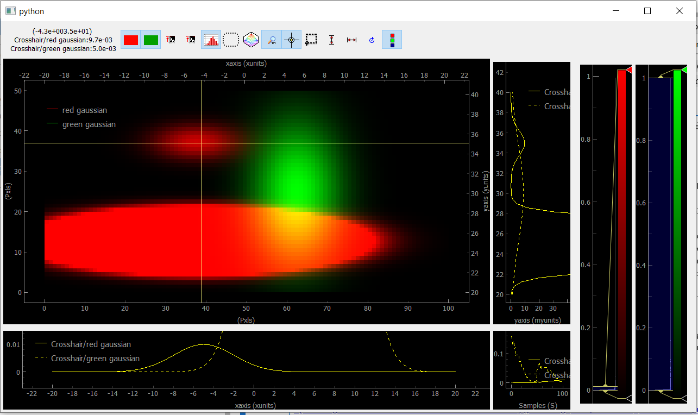The height and width of the screenshot is (415, 698).
Task: Toggle the 1:1 aspect ratio magnifier
Action: [x=271, y=40]
